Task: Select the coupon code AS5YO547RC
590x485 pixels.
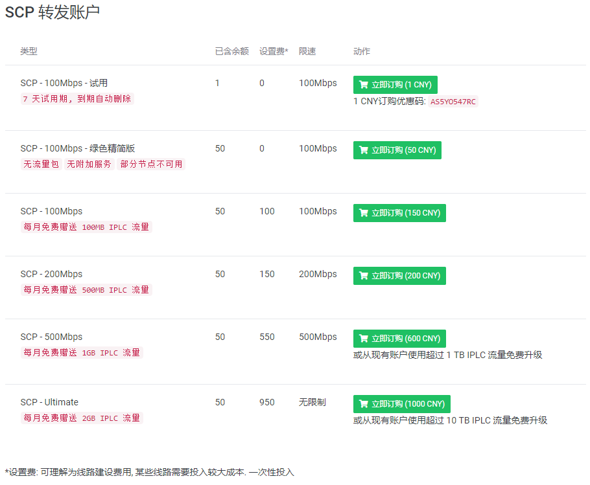Action: coord(453,102)
